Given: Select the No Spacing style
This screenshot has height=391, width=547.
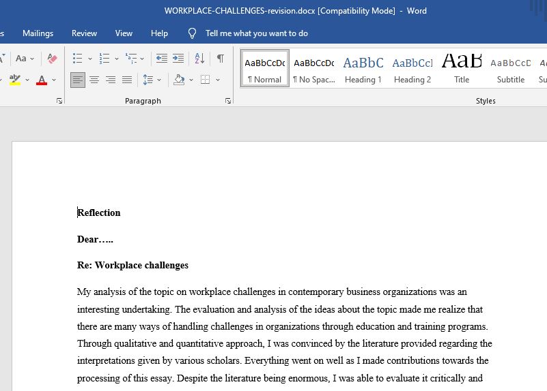Looking at the screenshot, I should pos(314,68).
